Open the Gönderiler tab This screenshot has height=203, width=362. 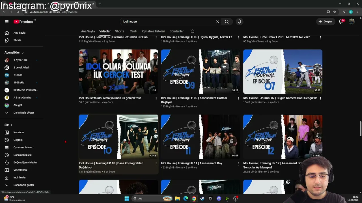[176, 31]
